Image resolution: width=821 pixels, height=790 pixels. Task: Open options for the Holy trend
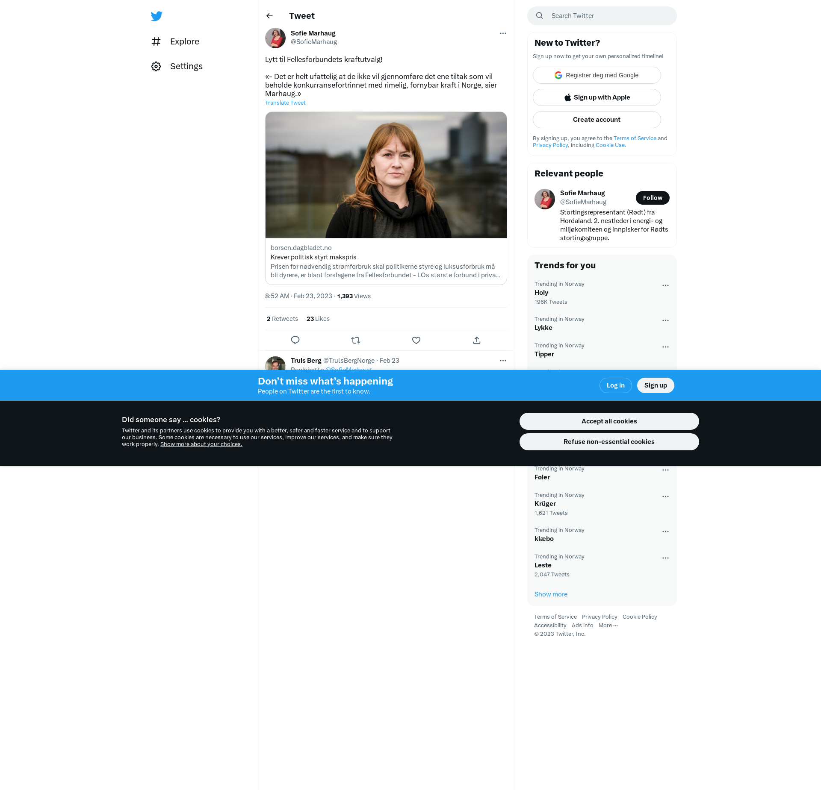665,285
